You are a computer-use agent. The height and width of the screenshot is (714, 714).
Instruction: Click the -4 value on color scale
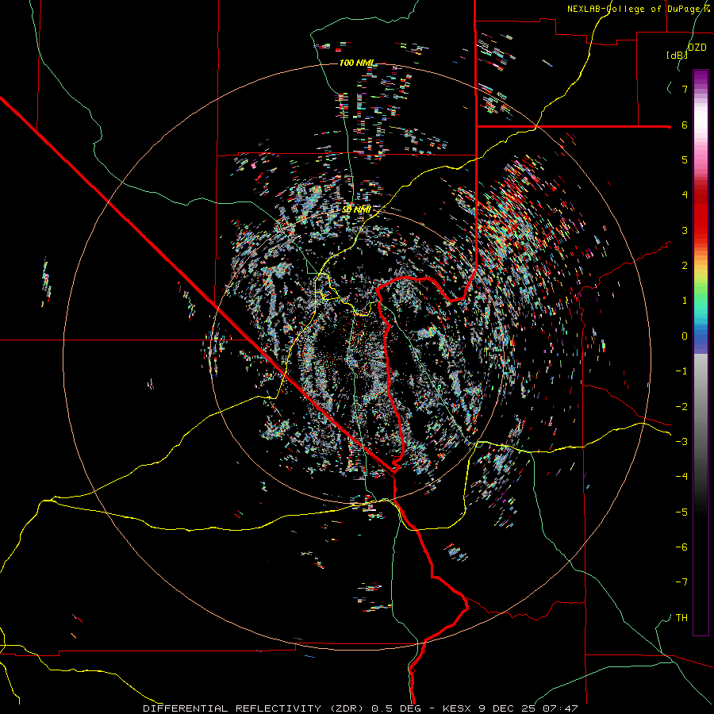click(681, 477)
